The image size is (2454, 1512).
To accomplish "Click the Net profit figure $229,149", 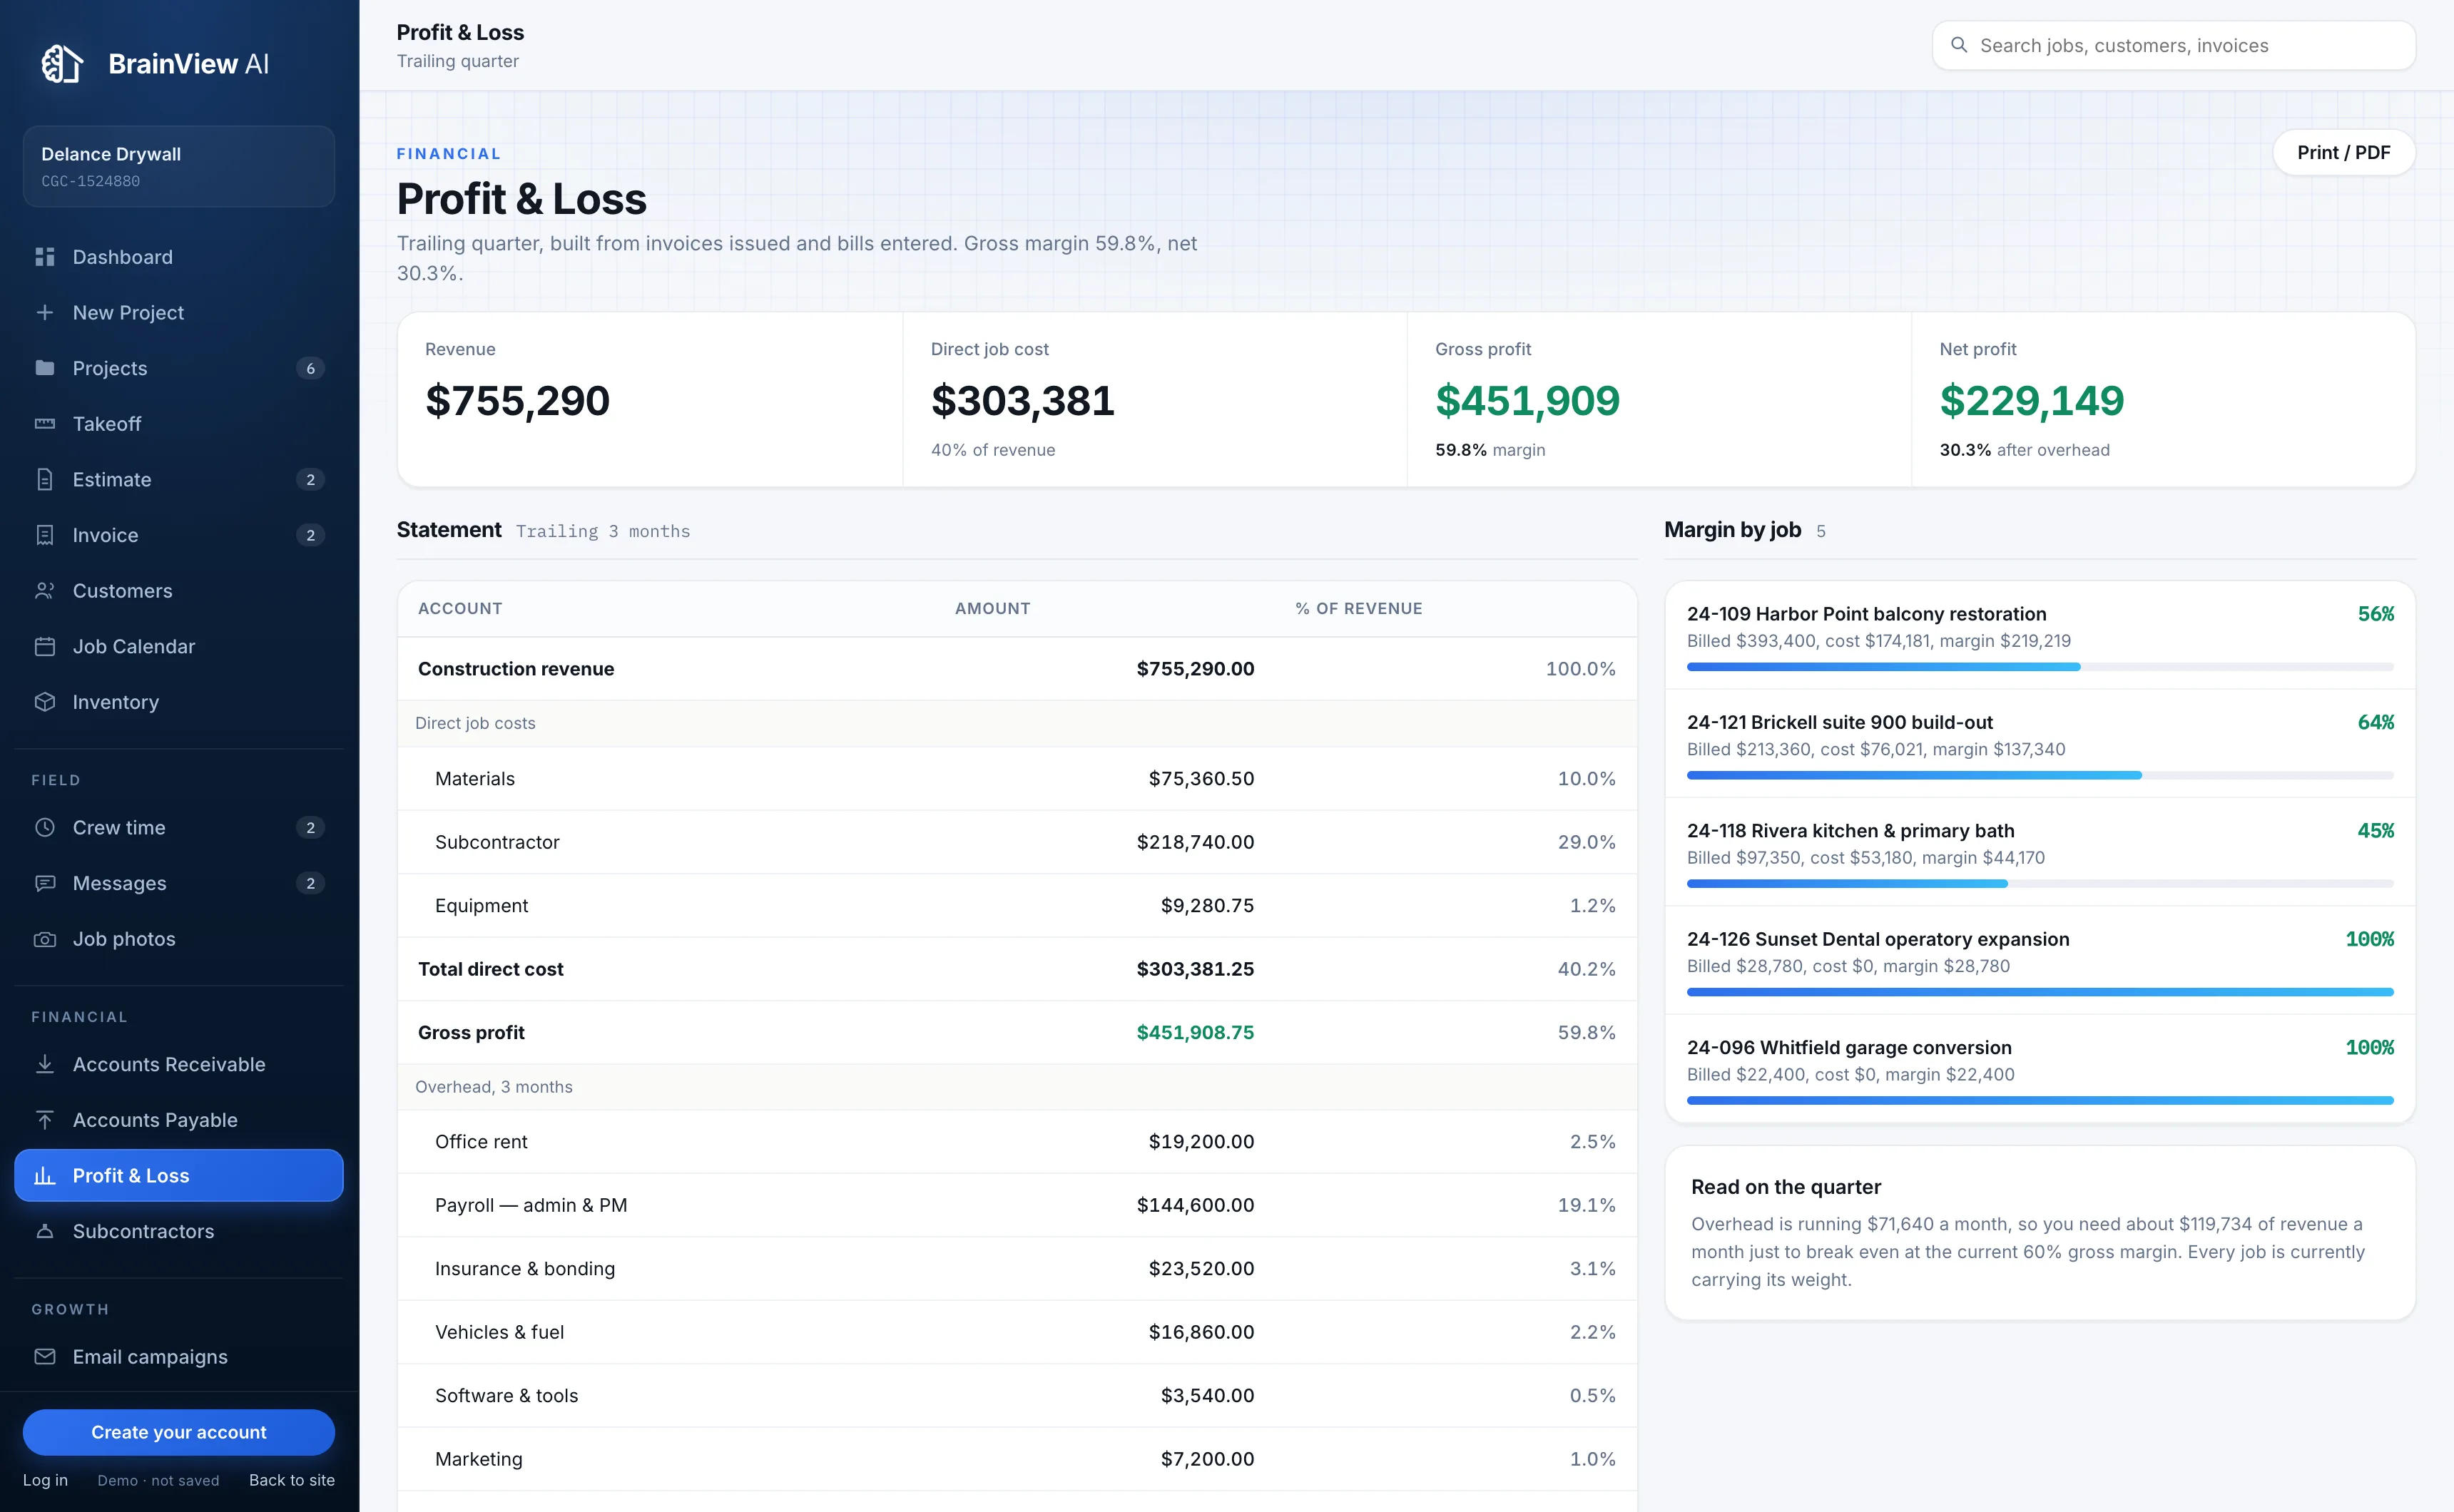I will 2031,401.
